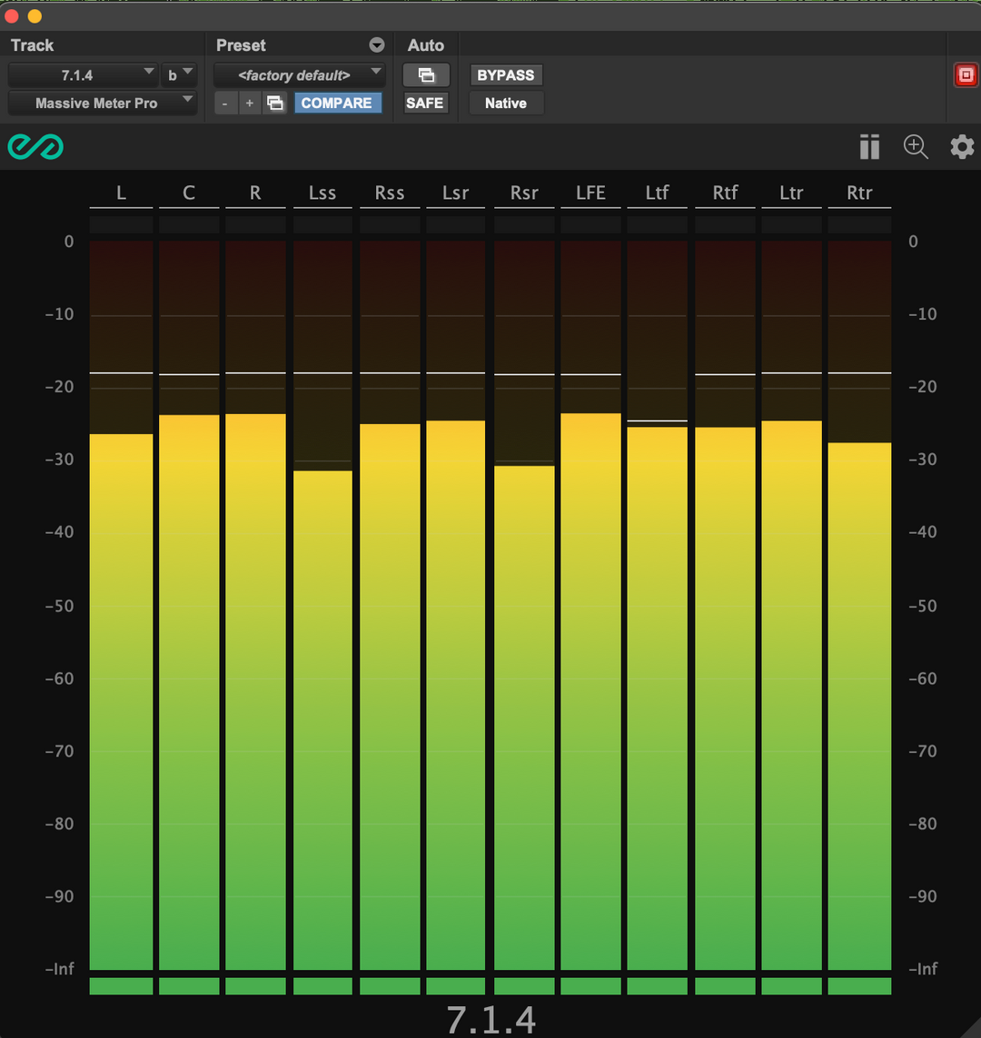
Task: Click the Native button
Action: (506, 104)
